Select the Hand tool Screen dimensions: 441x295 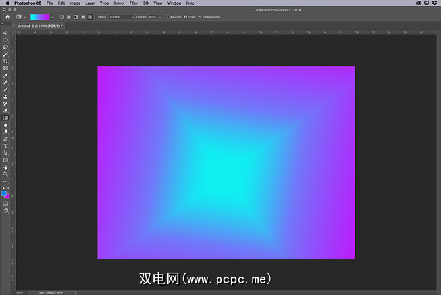point(5,167)
